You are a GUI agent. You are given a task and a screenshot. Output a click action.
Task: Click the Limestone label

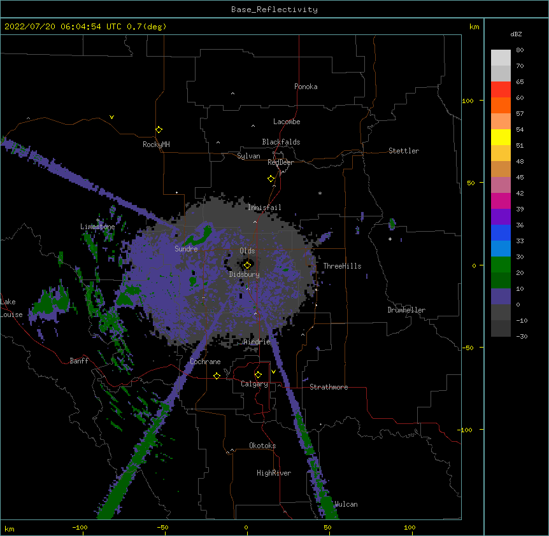[97, 227]
